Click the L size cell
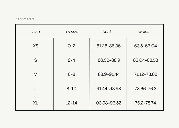 tap(36, 89)
